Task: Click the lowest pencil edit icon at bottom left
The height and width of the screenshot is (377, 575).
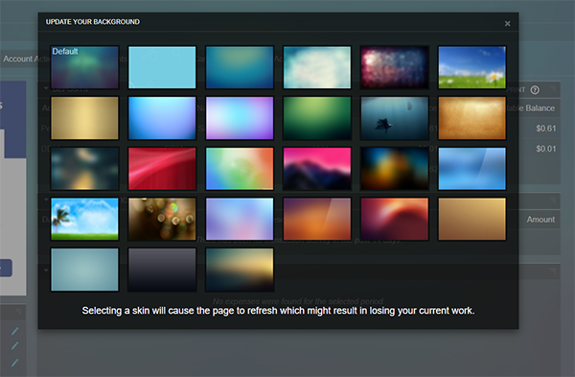Action: click(14, 363)
